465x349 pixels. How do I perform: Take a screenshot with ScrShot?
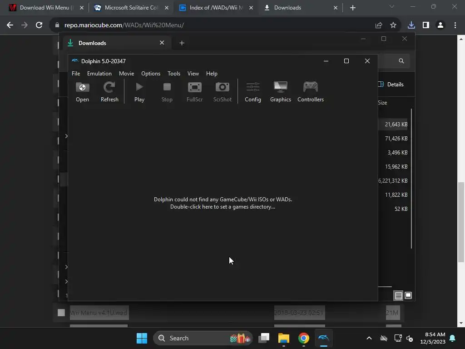coord(223,92)
